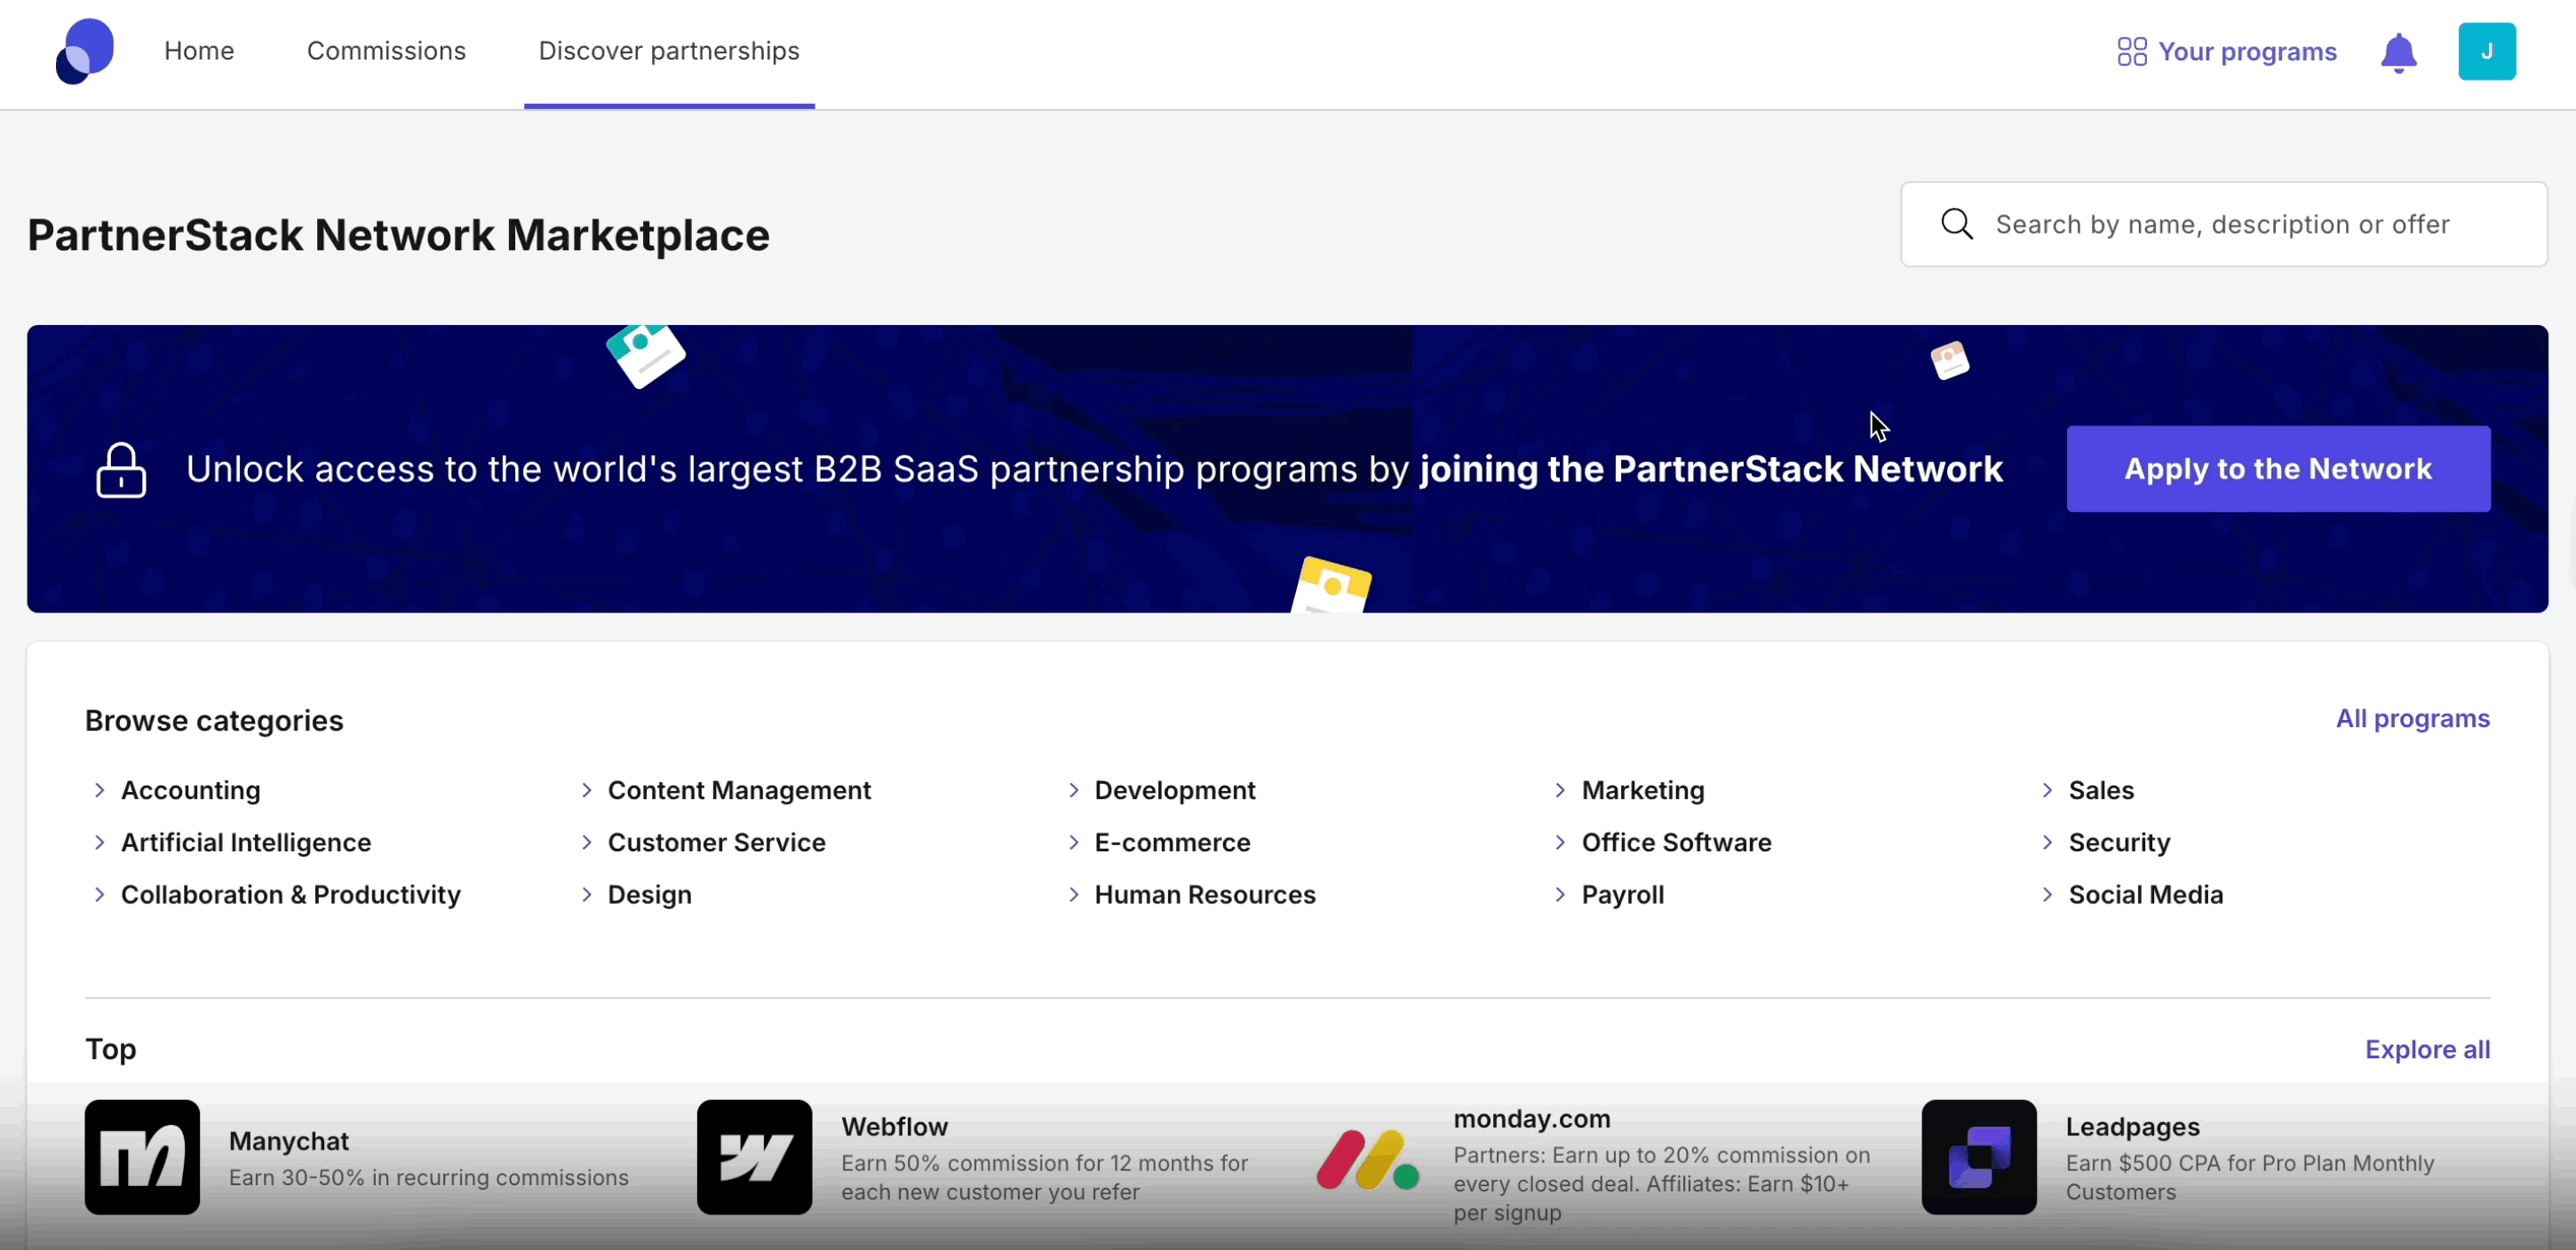The width and height of the screenshot is (2576, 1250).
Task: Browse the Payroll category
Action: (x=1623, y=894)
